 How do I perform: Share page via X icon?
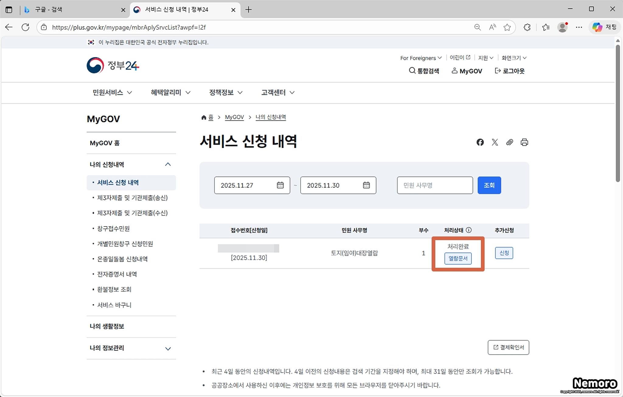tap(495, 142)
